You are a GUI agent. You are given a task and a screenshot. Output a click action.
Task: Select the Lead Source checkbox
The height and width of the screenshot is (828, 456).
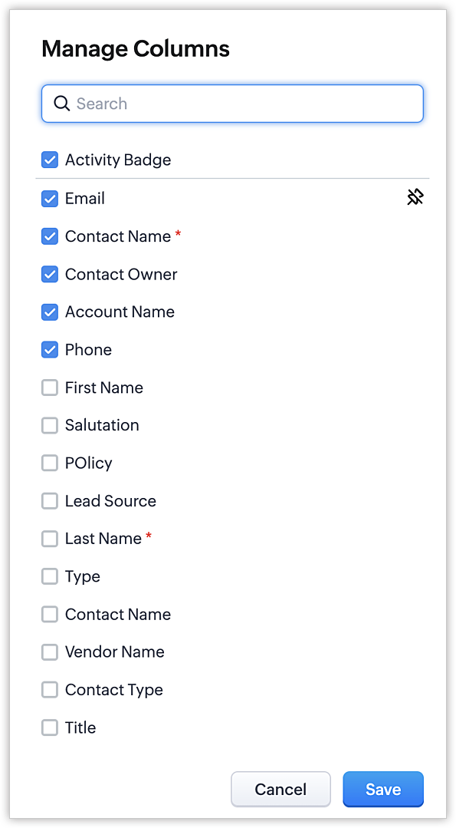(x=50, y=500)
